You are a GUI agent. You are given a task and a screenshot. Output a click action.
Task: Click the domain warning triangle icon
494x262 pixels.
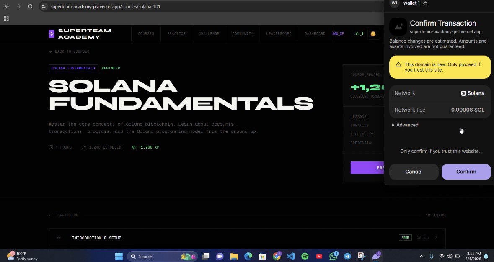point(398,64)
